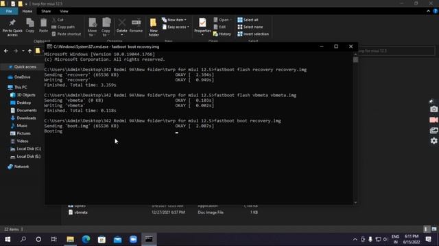This screenshot has width=439, height=246.
Task: Open the File ribbon tab
Action: (9, 11)
